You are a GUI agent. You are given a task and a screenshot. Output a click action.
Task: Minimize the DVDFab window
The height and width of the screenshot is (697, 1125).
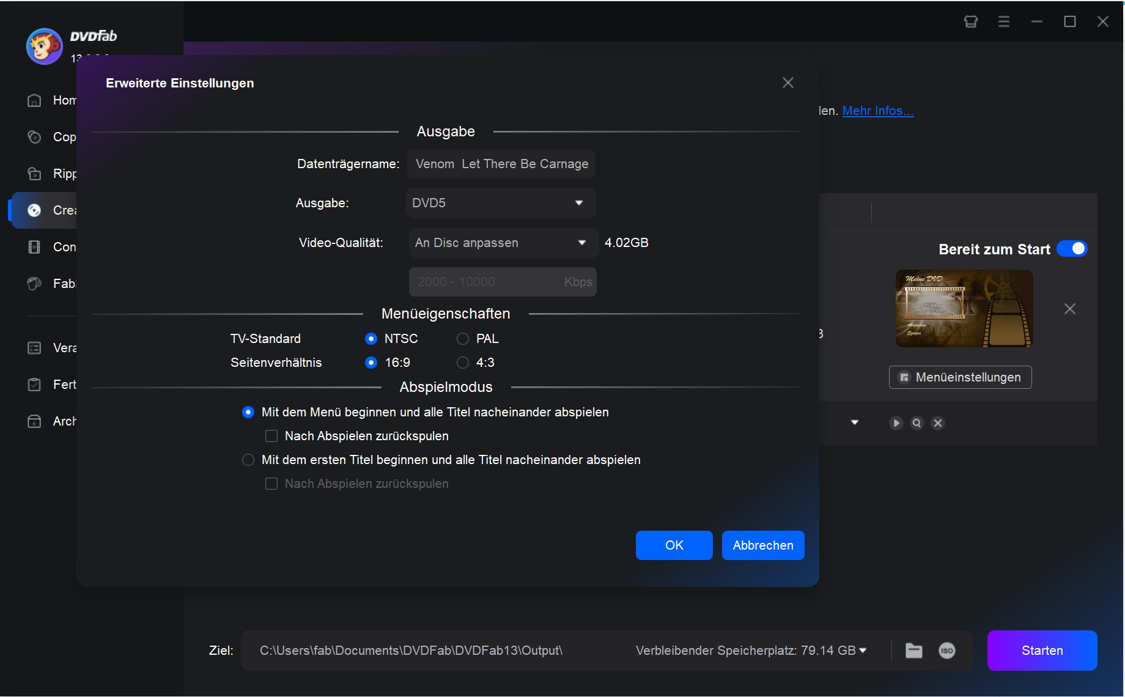point(1037,22)
